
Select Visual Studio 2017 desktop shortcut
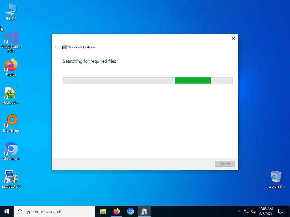point(11,42)
